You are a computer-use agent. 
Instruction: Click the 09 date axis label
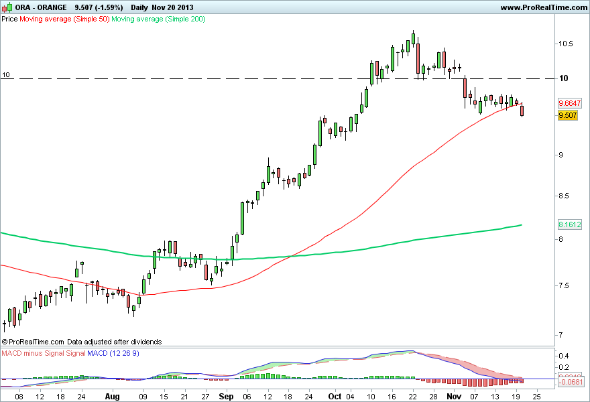click(143, 397)
